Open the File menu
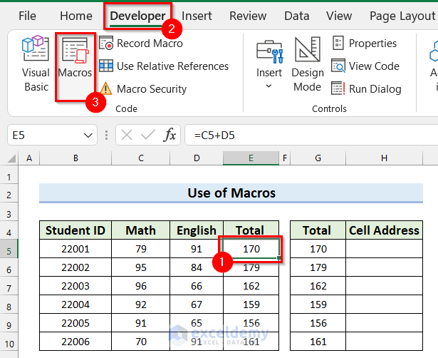 tap(27, 16)
